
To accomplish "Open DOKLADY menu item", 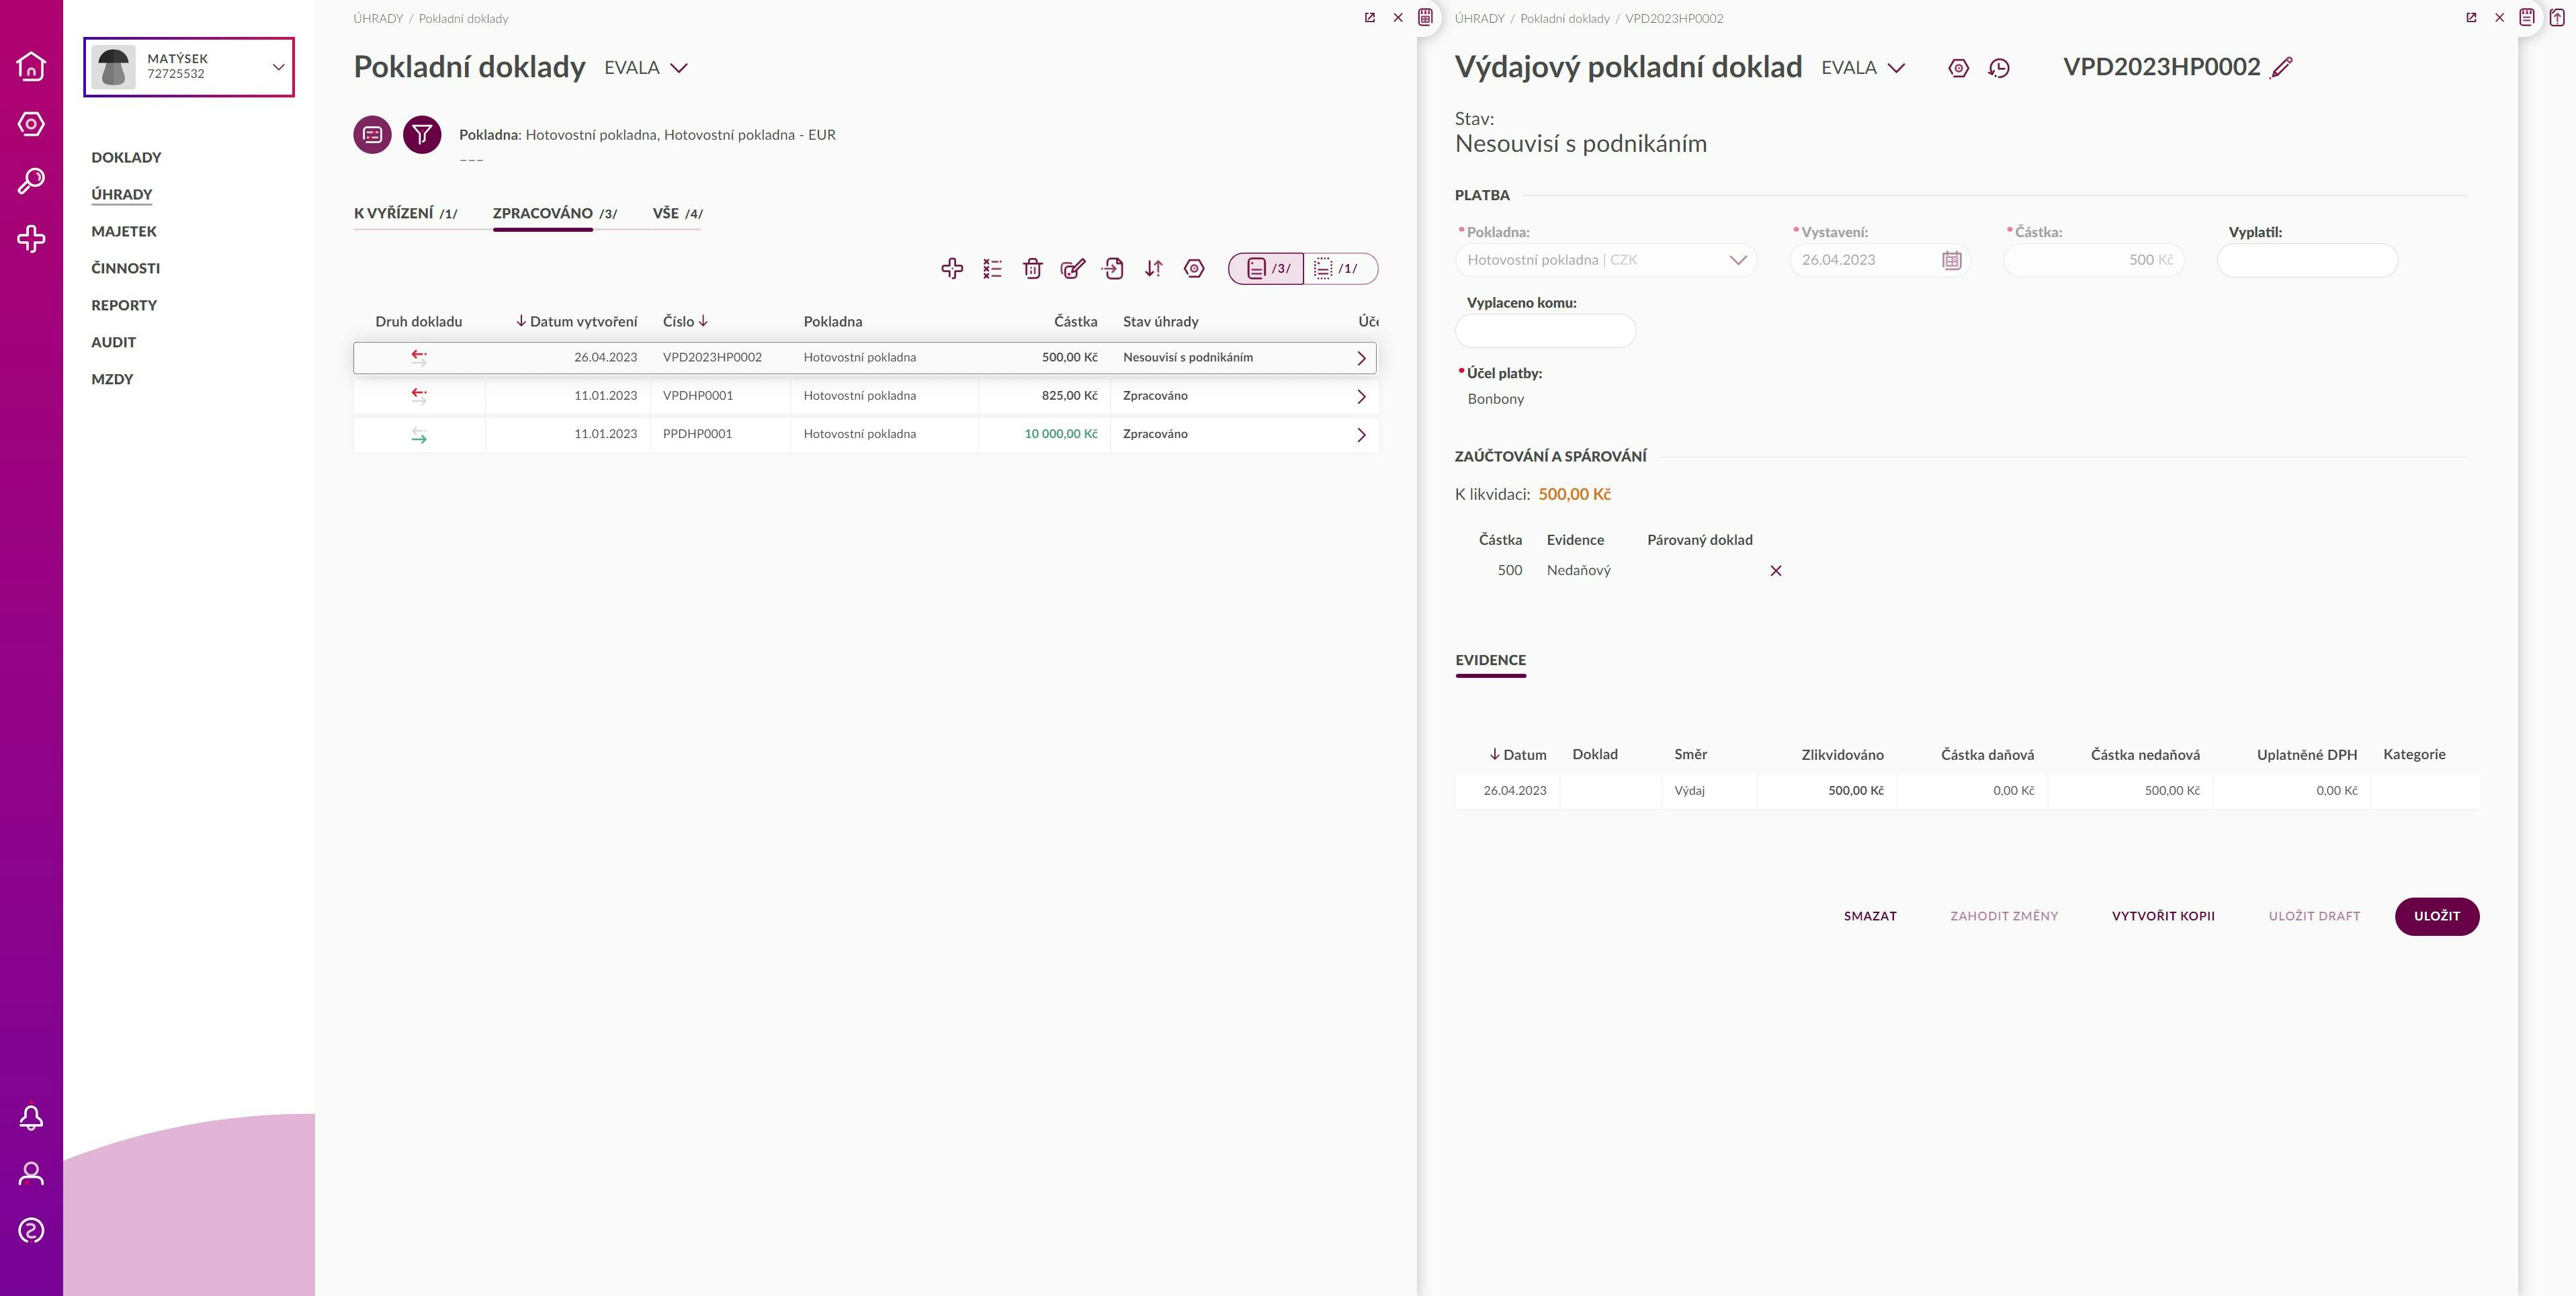I will point(126,158).
